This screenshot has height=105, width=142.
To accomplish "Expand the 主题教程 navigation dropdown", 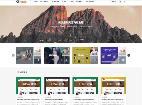I will tap(45, 2).
